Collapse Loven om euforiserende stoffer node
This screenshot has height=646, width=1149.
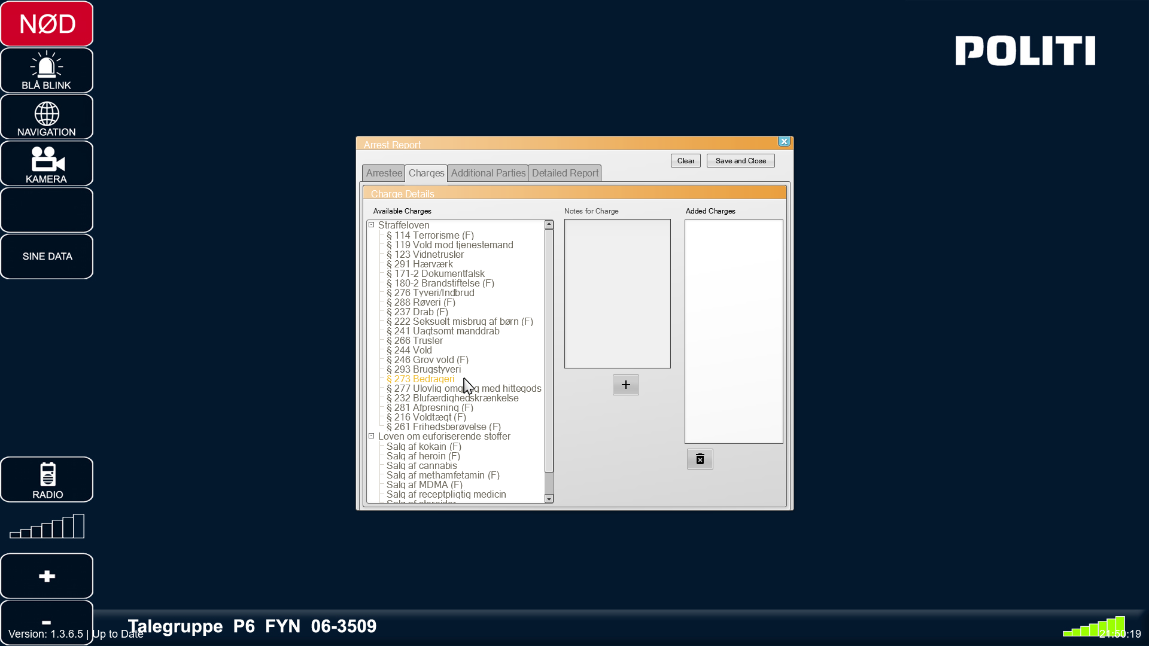coord(372,436)
